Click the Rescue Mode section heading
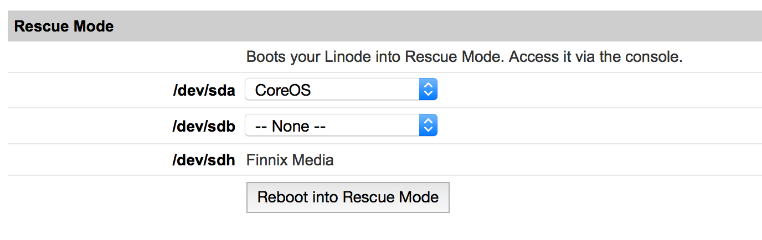The image size is (762, 240). tap(64, 26)
